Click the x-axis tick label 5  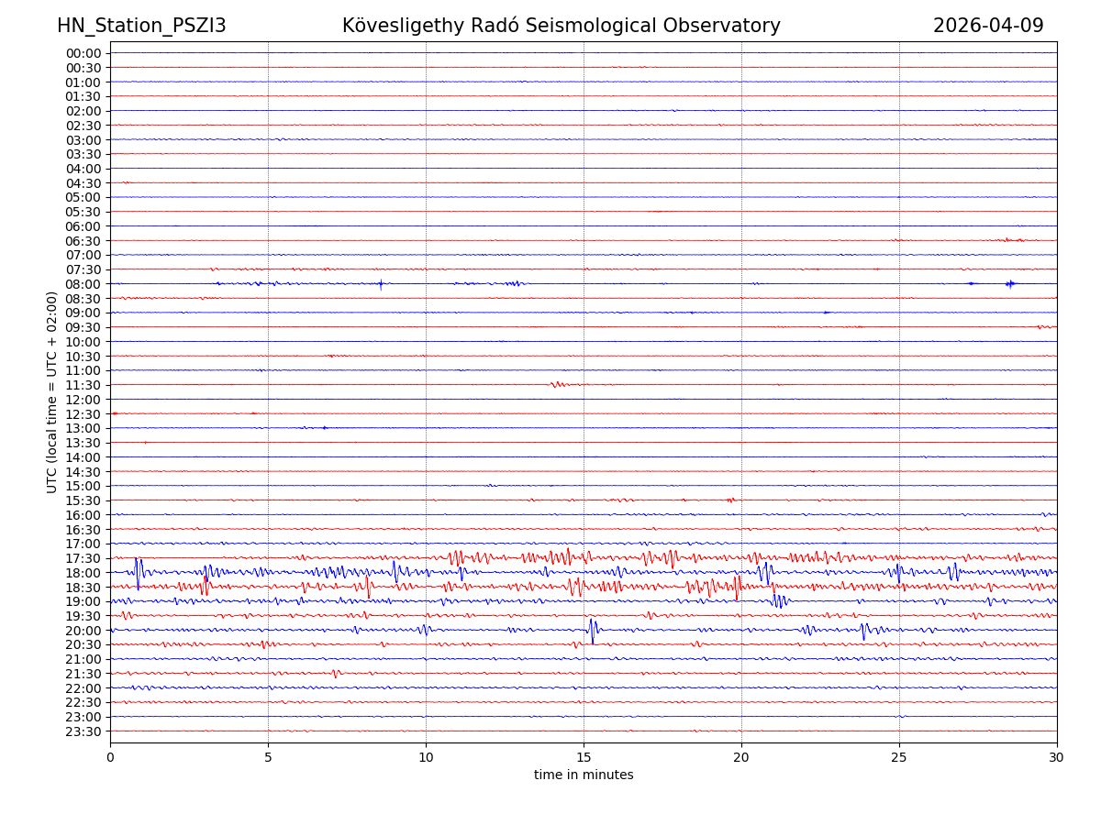[x=268, y=758]
